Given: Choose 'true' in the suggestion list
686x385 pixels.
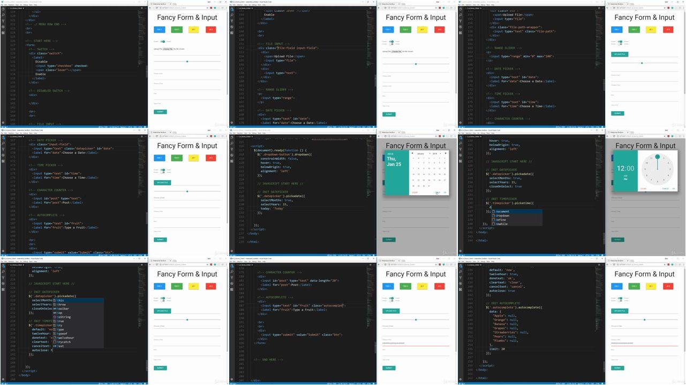Looking at the screenshot, I should [78, 321].
